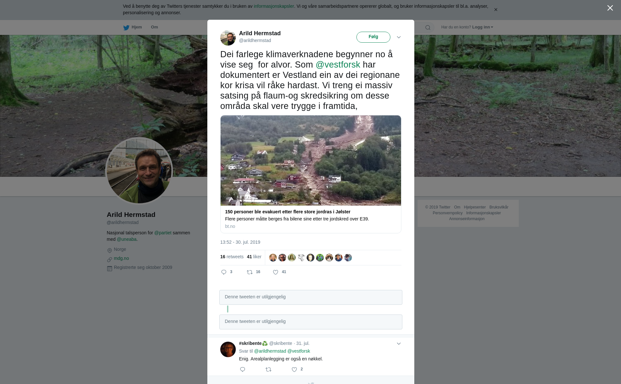
Task: Open the Om menu item
Action: 154,27
